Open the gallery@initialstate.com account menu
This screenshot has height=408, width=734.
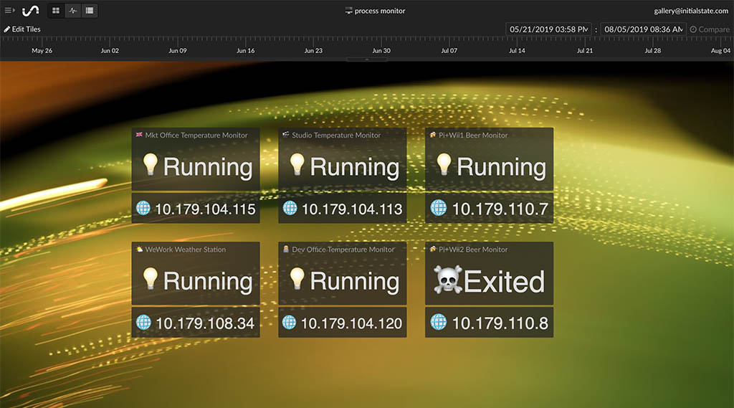click(690, 11)
